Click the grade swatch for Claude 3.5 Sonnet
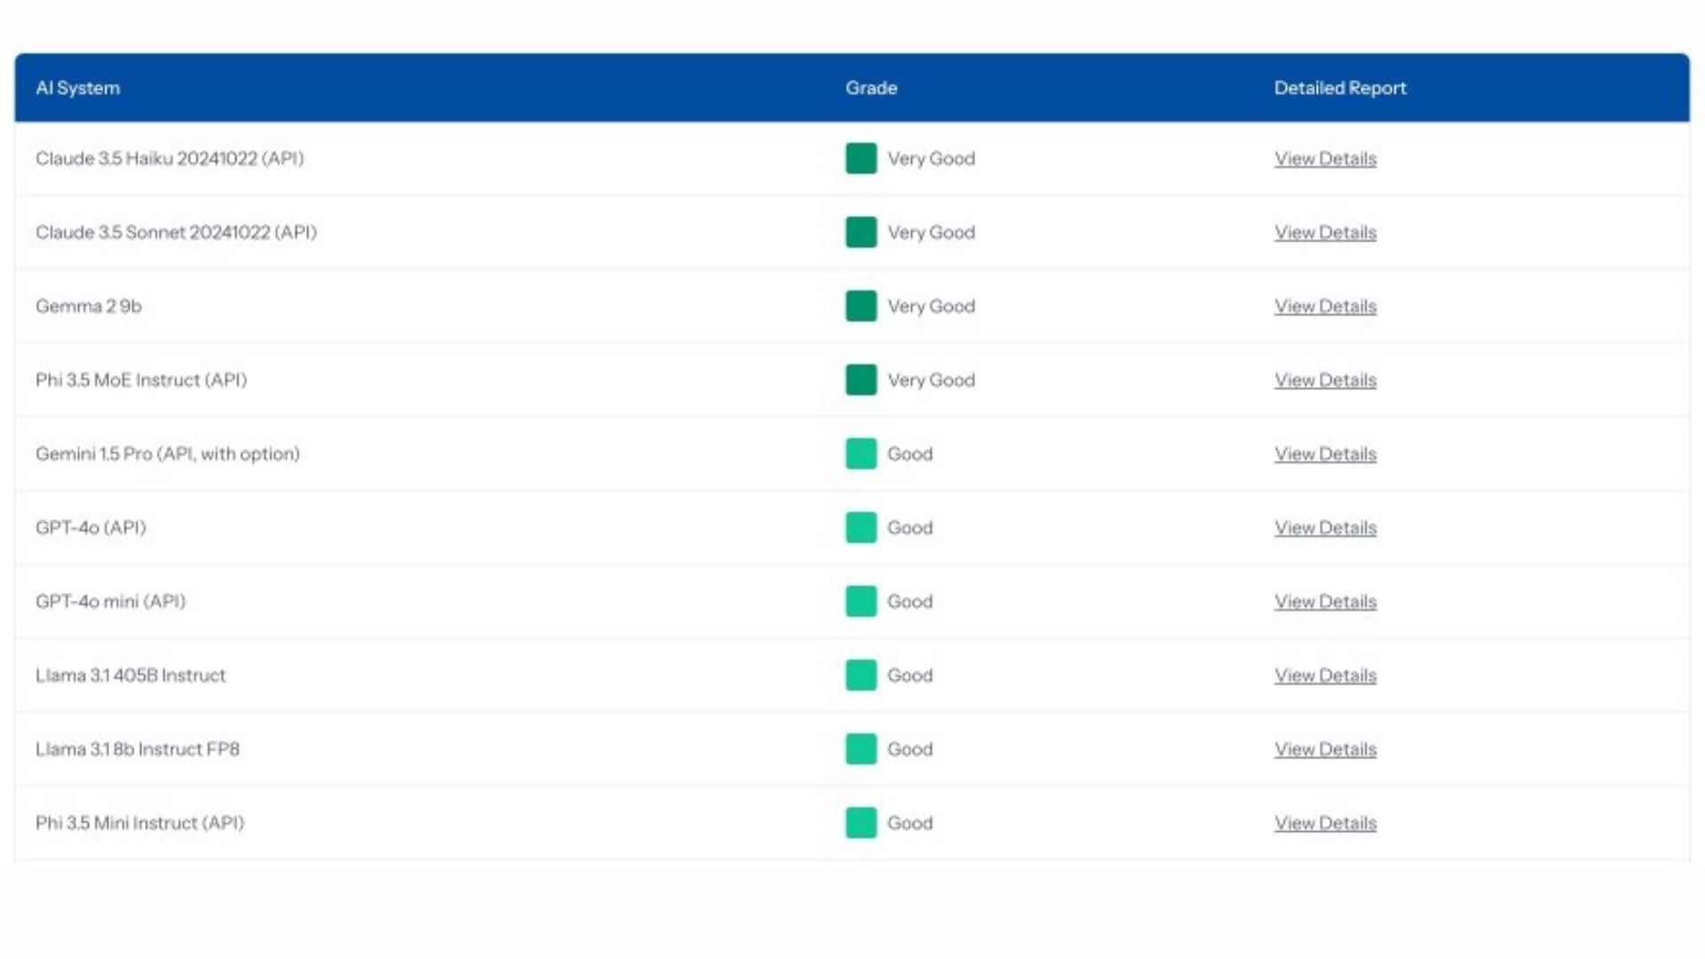The width and height of the screenshot is (1705, 959). 860,232
